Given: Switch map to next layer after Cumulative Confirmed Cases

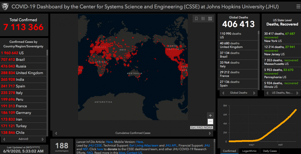Looking at the screenshot, I should coord(210,133).
